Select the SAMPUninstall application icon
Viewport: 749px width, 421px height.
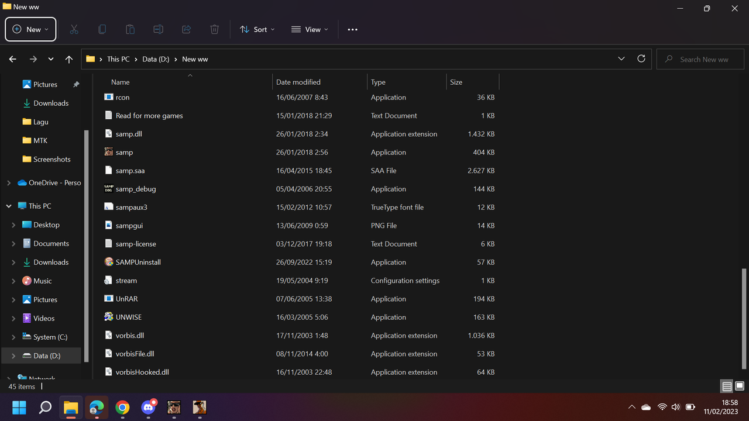tap(109, 262)
